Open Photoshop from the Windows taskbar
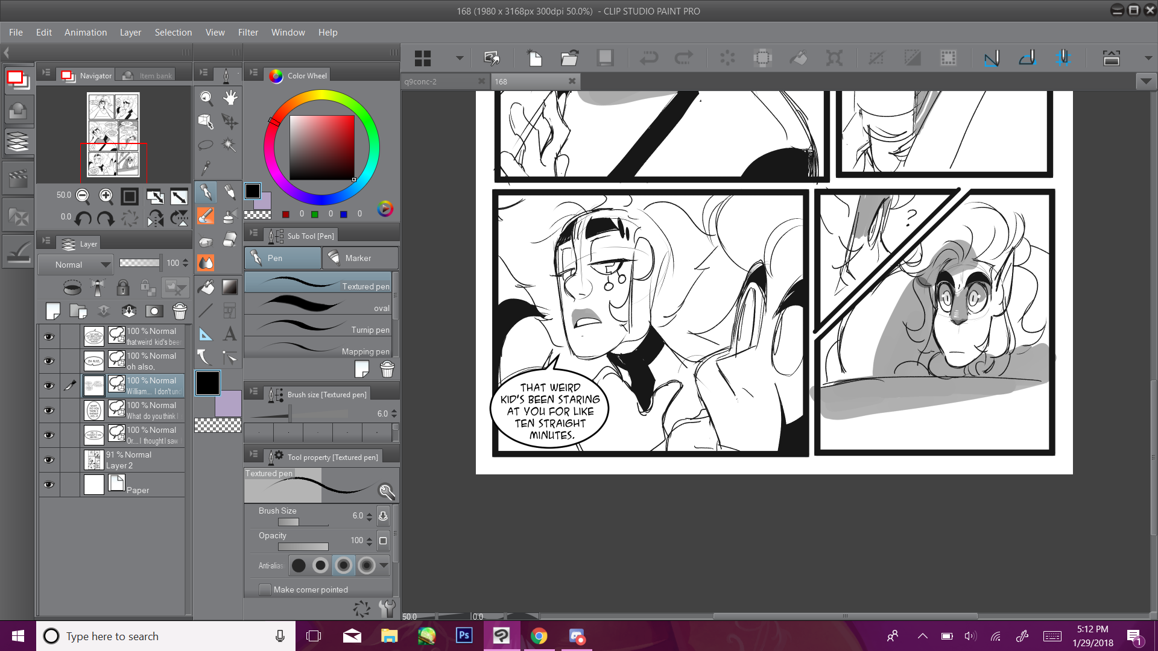The height and width of the screenshot is (651, 1158). coord(464,636)
